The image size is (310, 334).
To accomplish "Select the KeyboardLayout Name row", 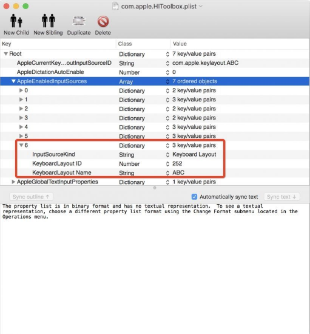I will [x=155, y=172].
